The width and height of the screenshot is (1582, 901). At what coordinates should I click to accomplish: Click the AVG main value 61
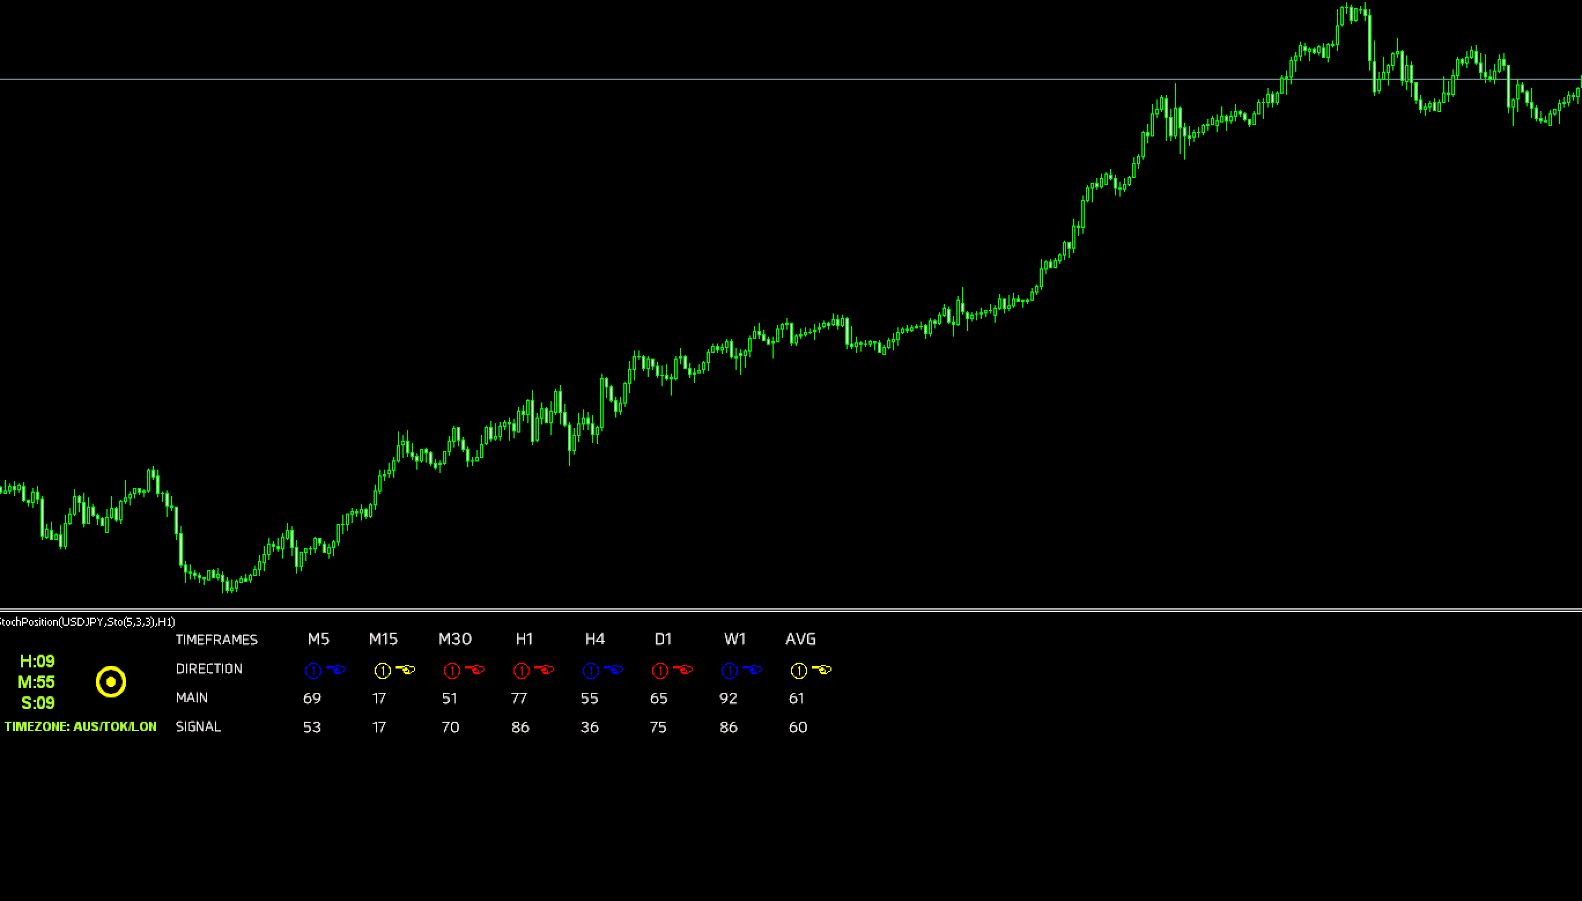[x=796, y=699]
